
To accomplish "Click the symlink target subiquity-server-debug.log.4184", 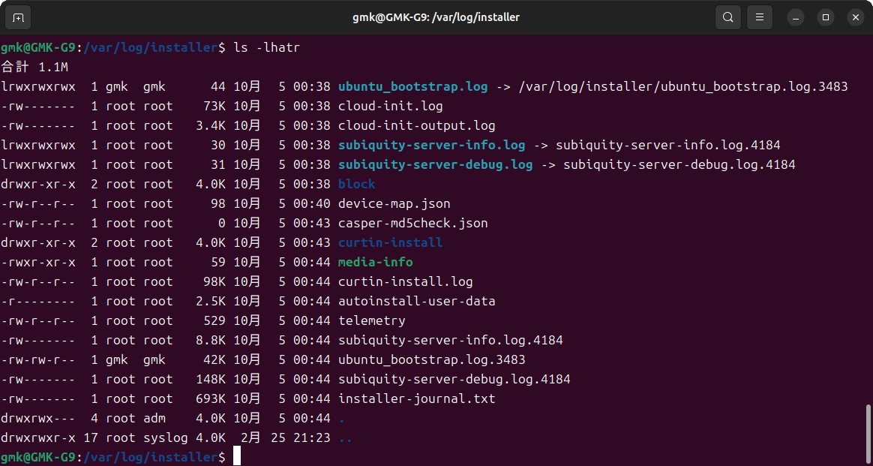I will click(679, 165).
